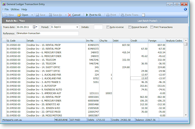Click the 3. AUTO TRADE S details cell
195x129 pixels.
tap(56, 82)
